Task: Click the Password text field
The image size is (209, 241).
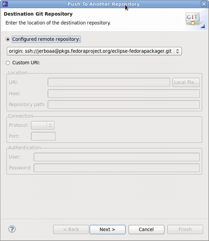Action: tap(117, 168)
